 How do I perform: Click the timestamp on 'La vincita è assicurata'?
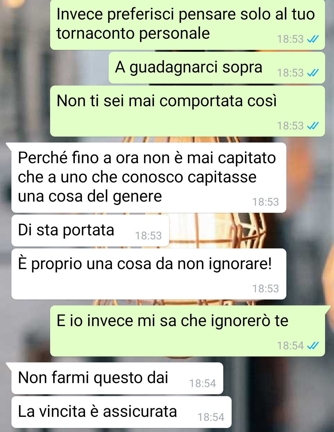pos(211,417)
